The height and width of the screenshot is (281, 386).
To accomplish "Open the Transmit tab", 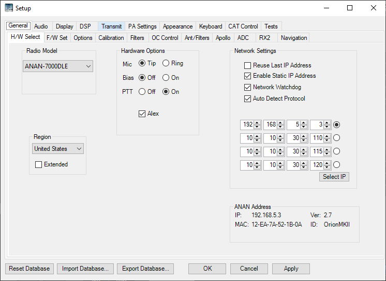I will click(112, 26).
